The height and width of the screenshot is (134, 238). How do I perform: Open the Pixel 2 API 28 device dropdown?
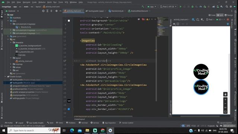(168, 7)
